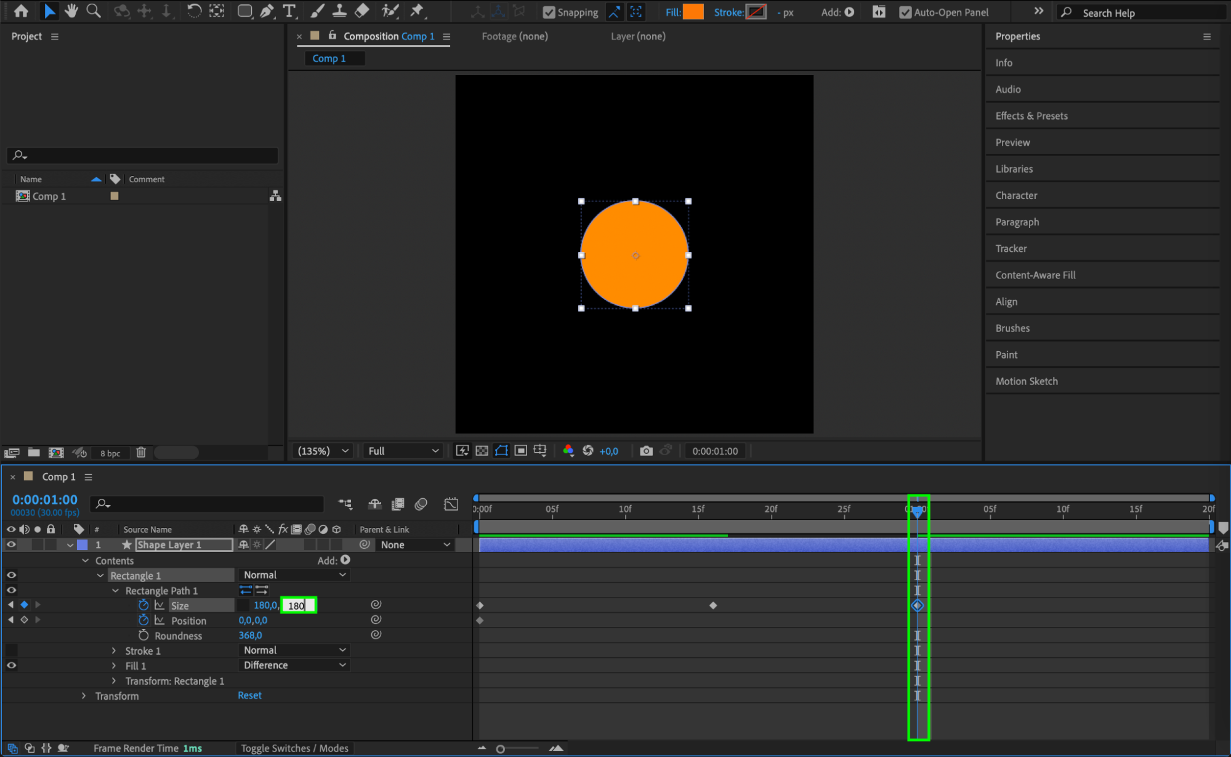Select the Zoom tool in toolbar

click(x=94, y=10)
